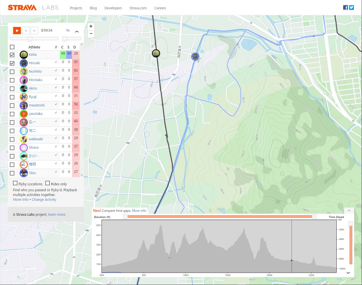Uncheck Hiroaki's checkbox
The height and width of the screenshot is (285, 362).
point(12,63)
